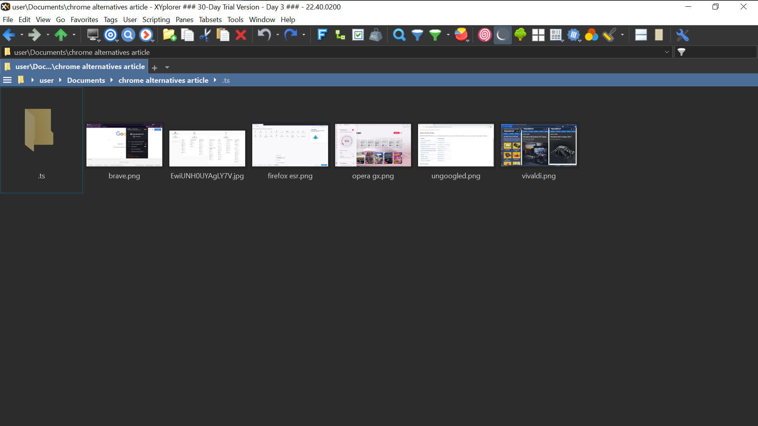The height and width of the screenshot is (426, 758).
Task: Click the KG weight folder sizes icon
Action: pyautogui.click(x=376, y=35)
